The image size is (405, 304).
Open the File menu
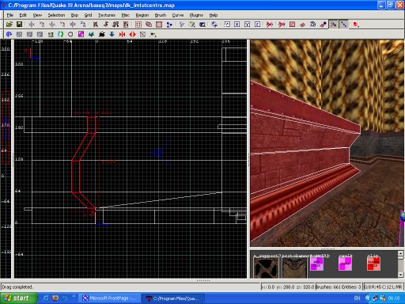(10, 15)
